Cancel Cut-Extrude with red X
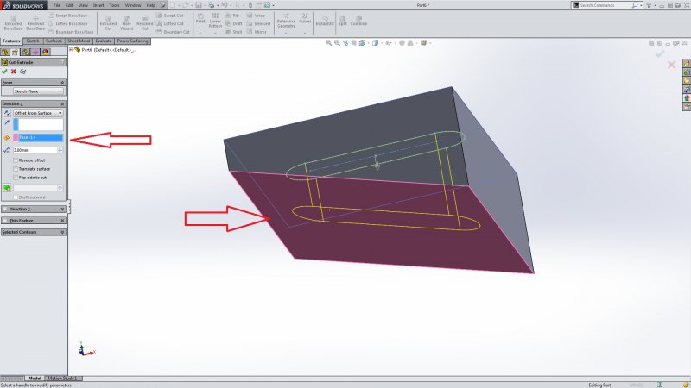The width and height of the screenshot is (691, 388). [x=14, y=72]
